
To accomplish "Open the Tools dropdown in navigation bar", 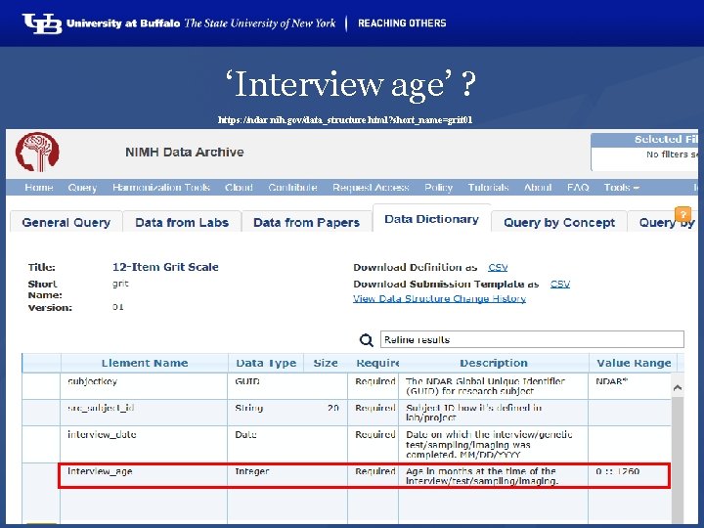I will [x=622, y=187].
